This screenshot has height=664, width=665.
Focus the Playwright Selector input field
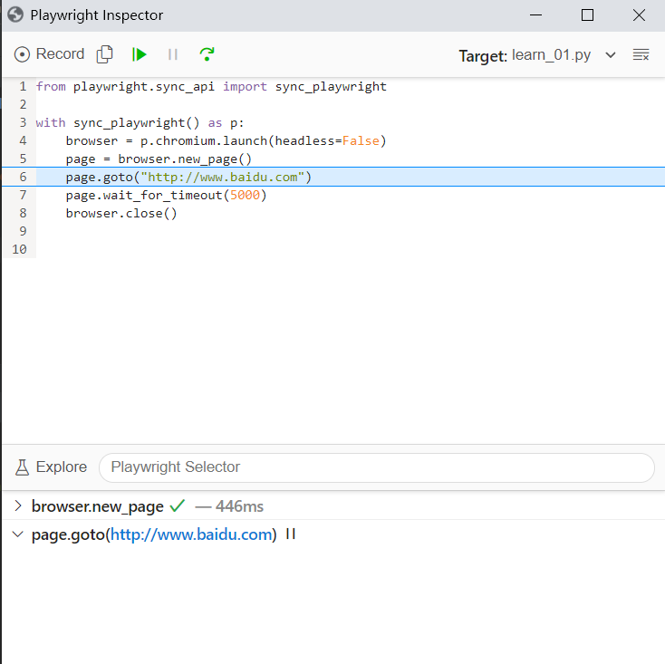[377, 467]
